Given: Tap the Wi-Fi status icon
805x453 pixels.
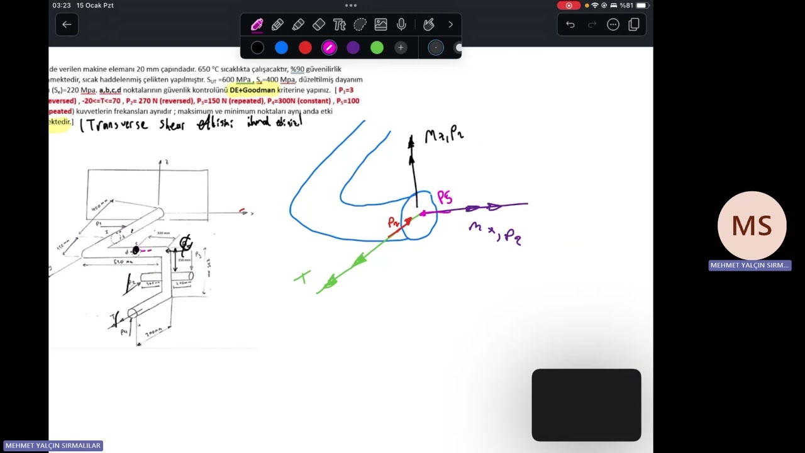Looking at the screenshot, I should click(x=595, y=5).
